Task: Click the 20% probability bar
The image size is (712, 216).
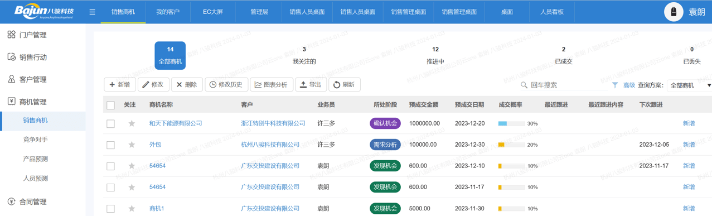Action: coord(511,145)
